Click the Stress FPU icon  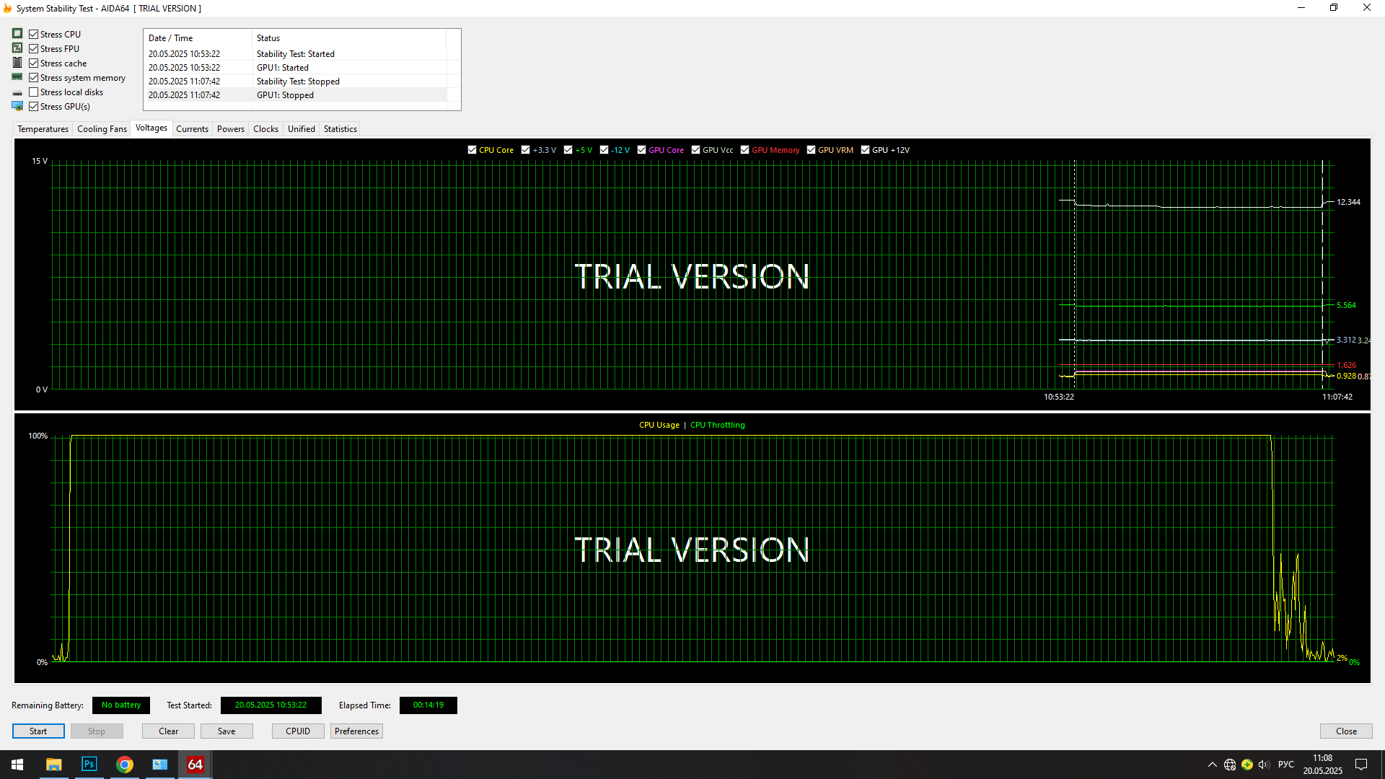(x=17, y=48)
